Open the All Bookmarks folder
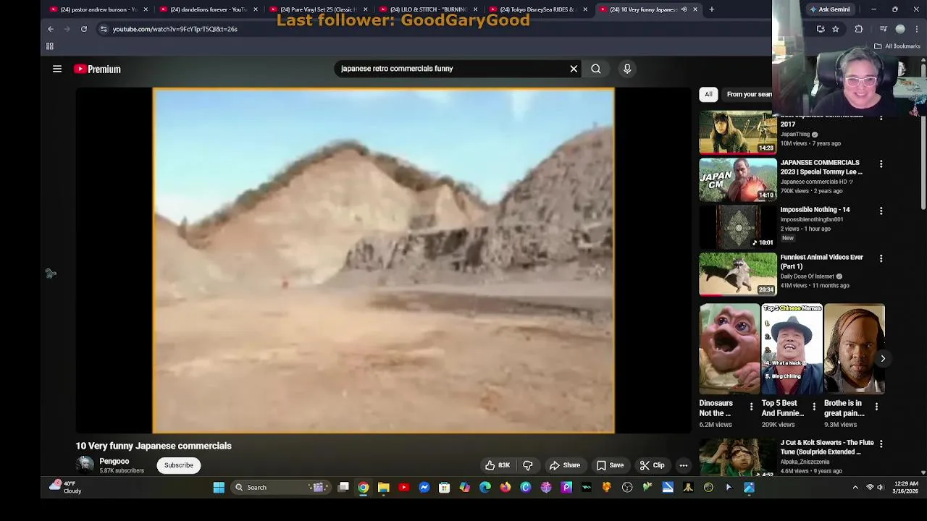The image size is (927, 521). pyautogui.click(x=897, y=46)
